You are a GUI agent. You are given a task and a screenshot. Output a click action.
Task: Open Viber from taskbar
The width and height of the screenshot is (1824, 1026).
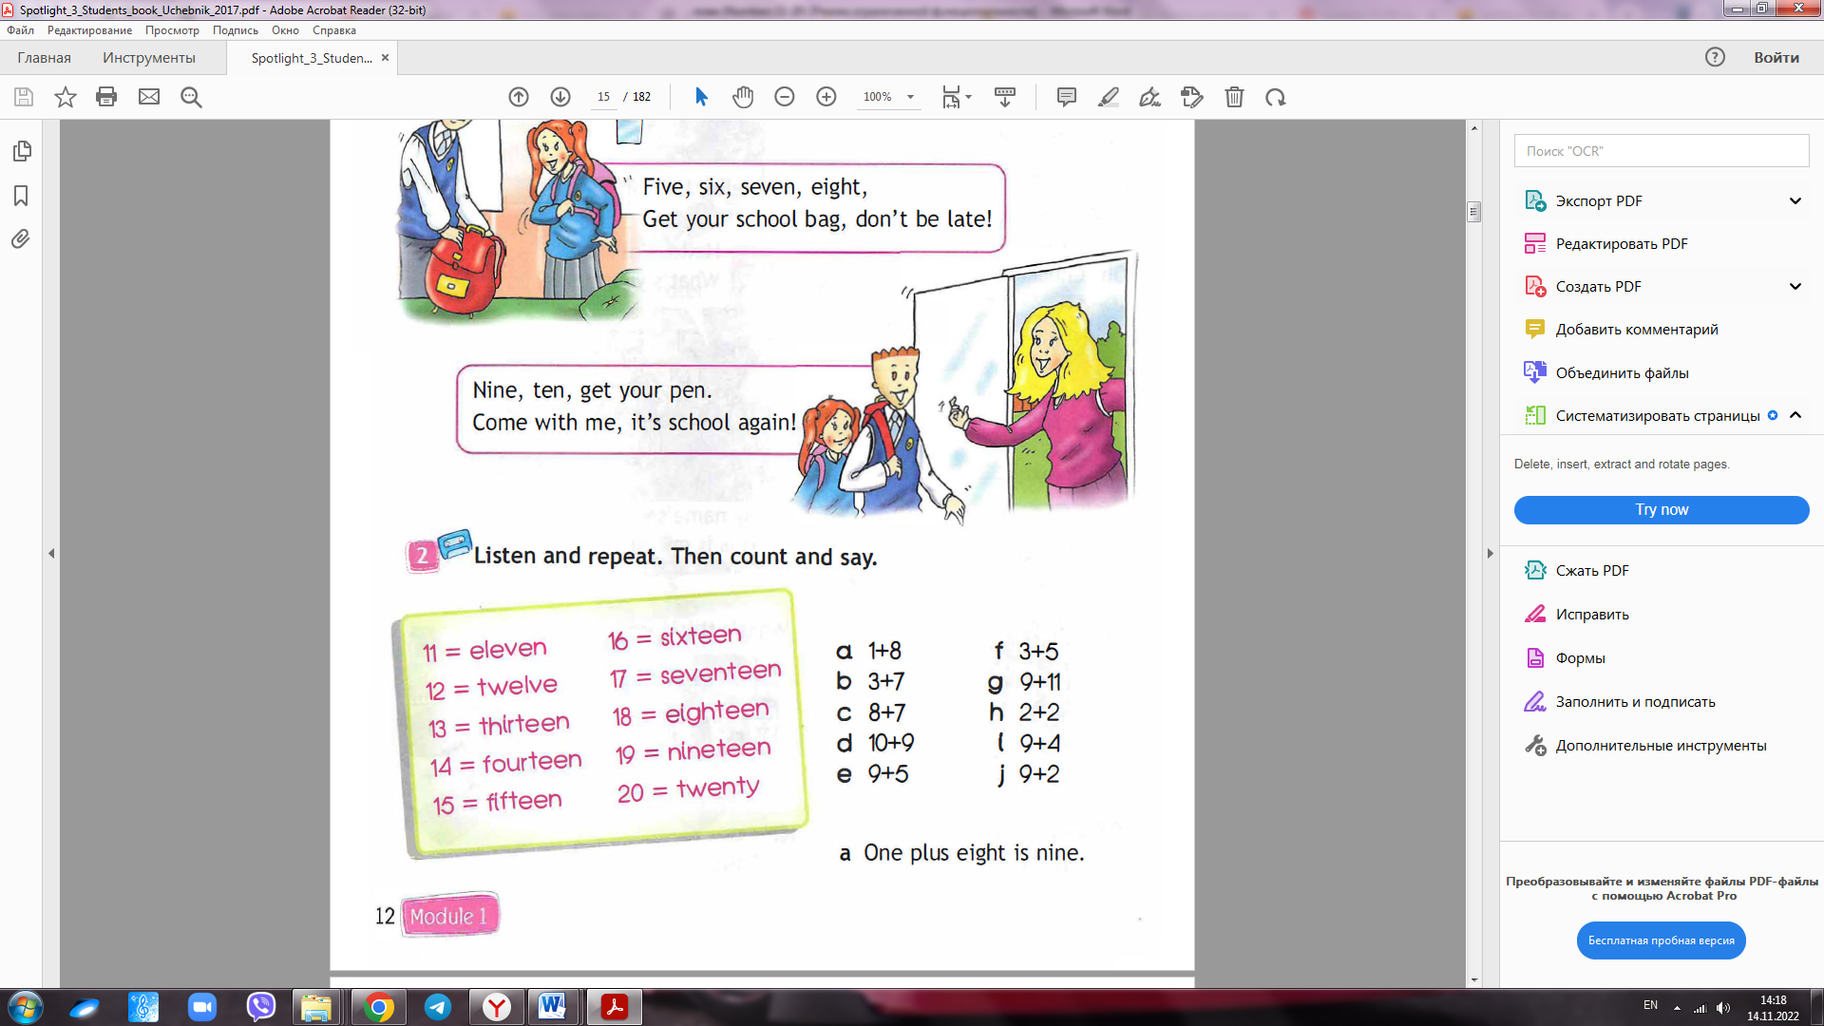pos(260,1007)
